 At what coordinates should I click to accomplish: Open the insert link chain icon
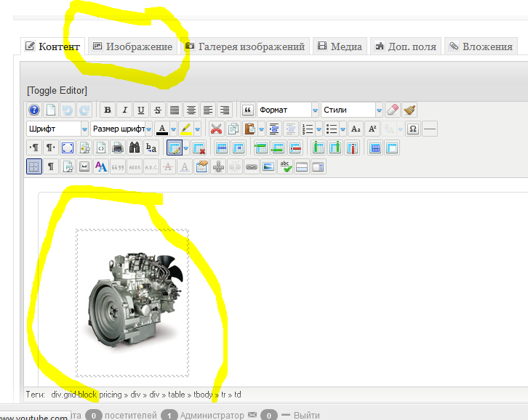[x=252, y=166]
